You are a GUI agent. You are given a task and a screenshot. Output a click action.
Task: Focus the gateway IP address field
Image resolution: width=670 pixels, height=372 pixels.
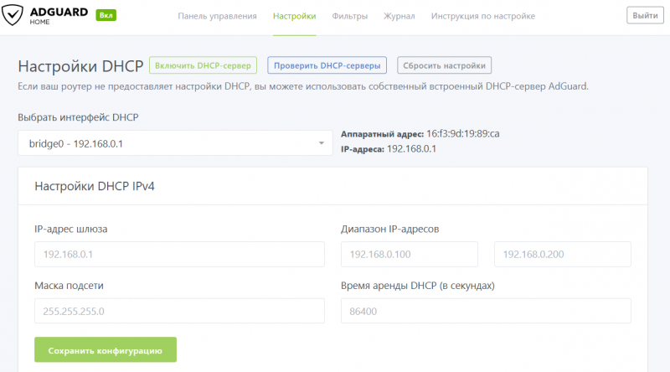pyautogui.click(x=179, y=255)
